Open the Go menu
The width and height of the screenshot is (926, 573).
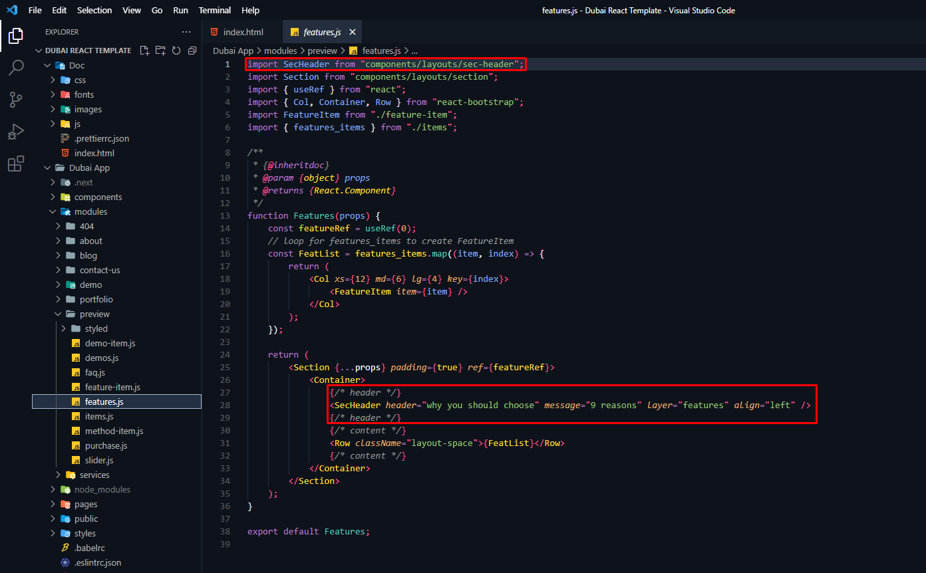coord(157,10)
